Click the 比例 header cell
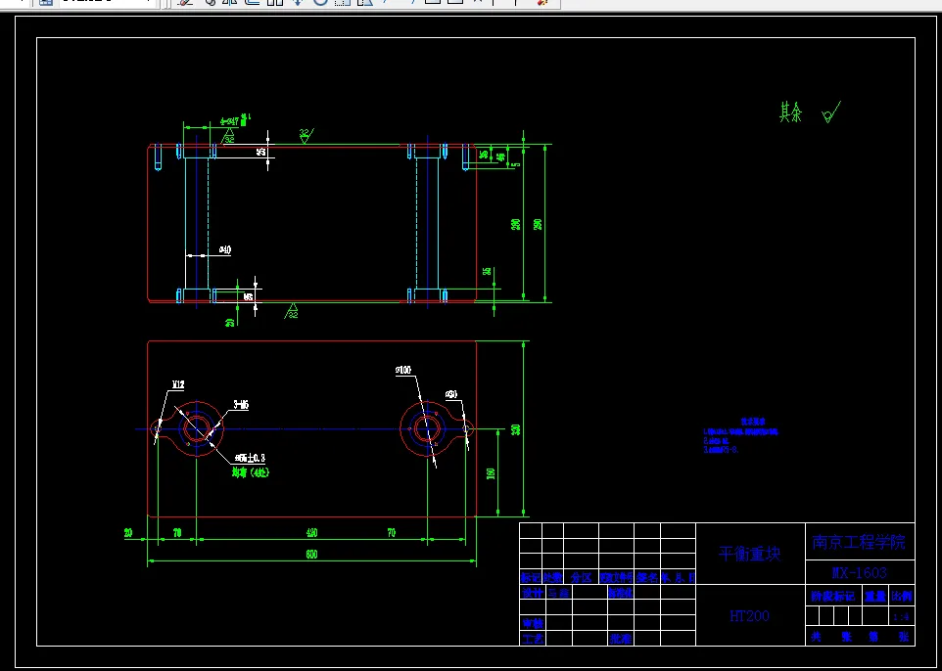 tap(902, 597)
